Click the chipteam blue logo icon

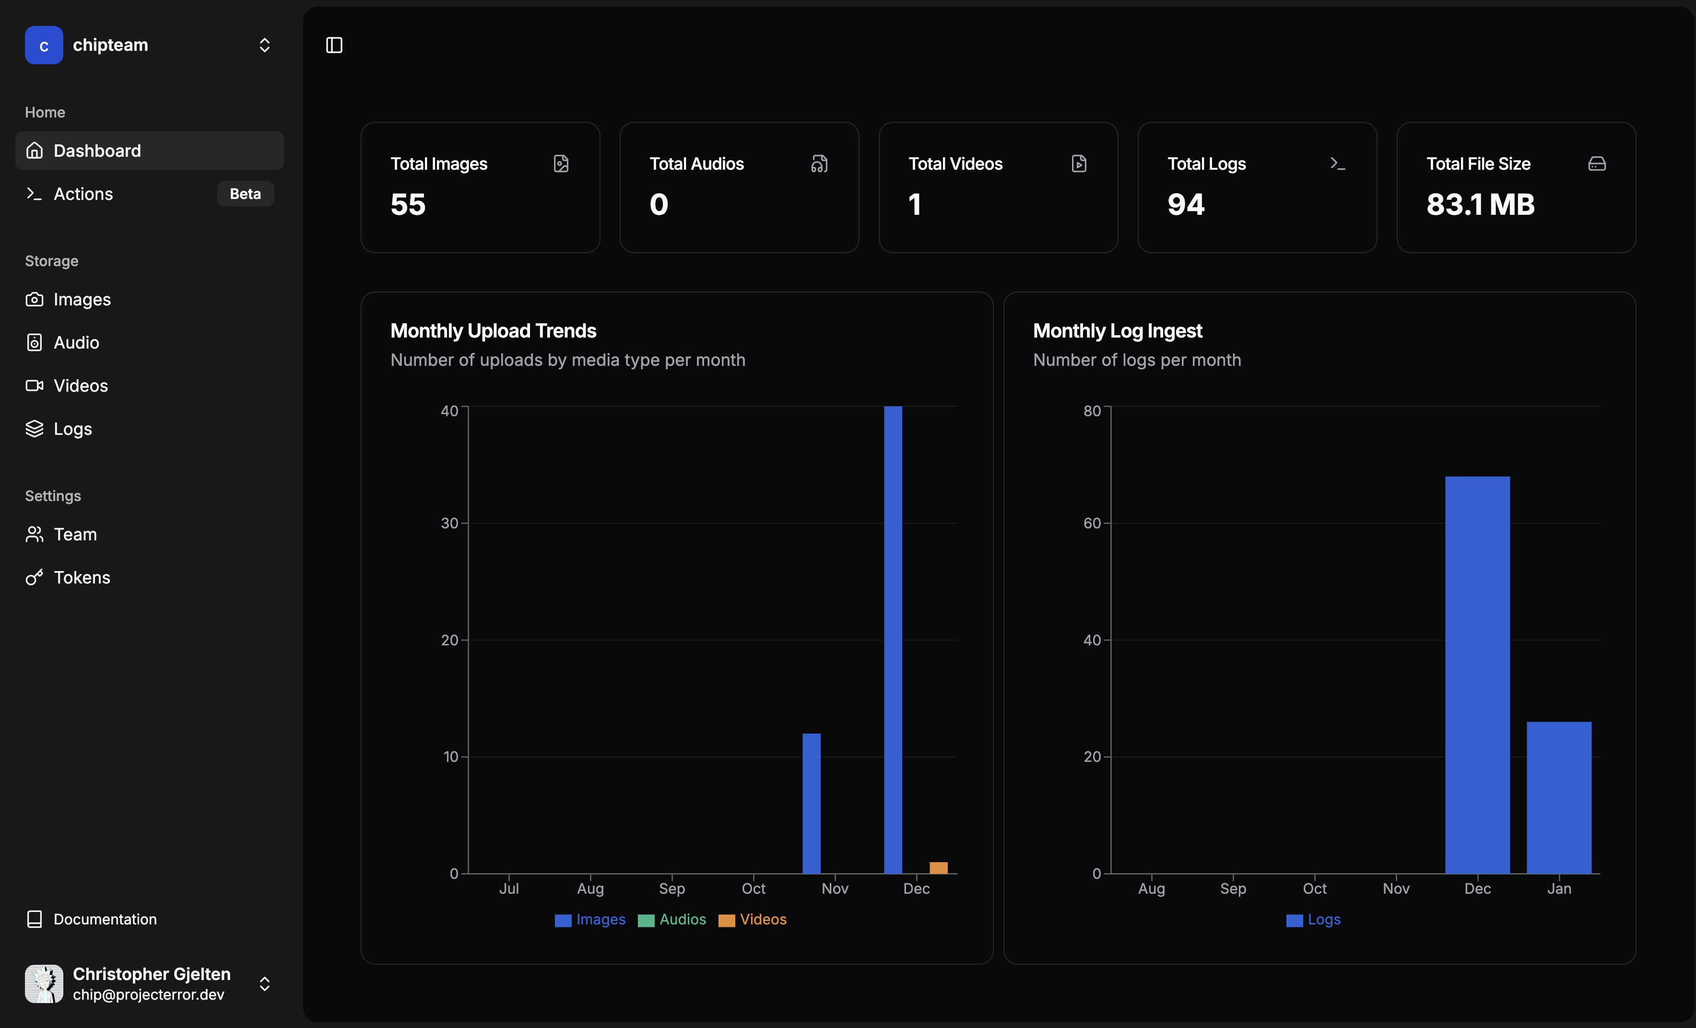tap(44, 46)
